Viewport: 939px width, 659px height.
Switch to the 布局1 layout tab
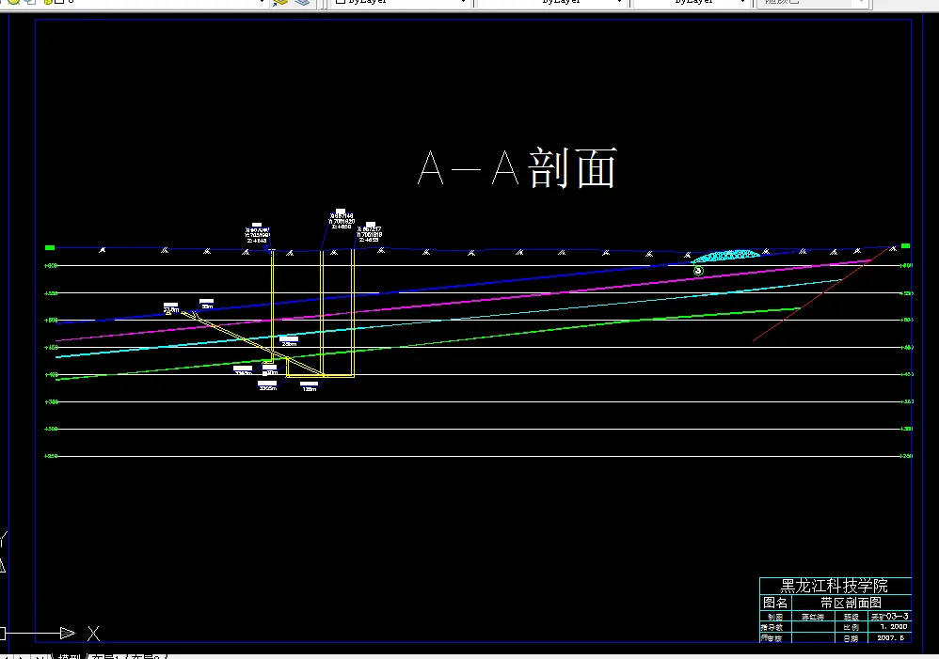pyautogui.click(x=106, y=656)
